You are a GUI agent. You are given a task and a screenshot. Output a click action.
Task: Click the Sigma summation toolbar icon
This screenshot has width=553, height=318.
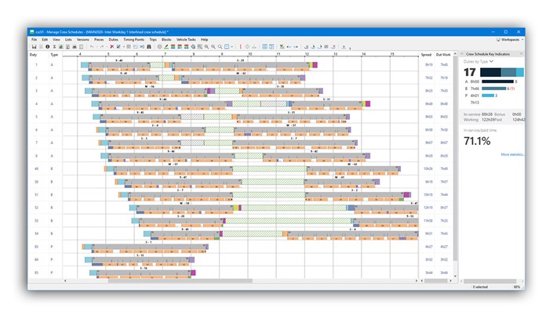click(55, 46)
